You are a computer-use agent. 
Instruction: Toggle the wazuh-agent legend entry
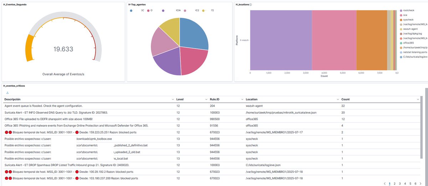click(x=408, y=29)
